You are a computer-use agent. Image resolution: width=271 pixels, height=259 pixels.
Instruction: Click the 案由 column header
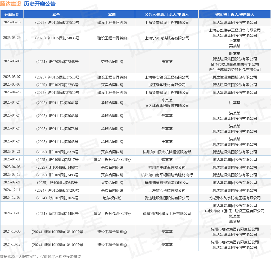112,15
